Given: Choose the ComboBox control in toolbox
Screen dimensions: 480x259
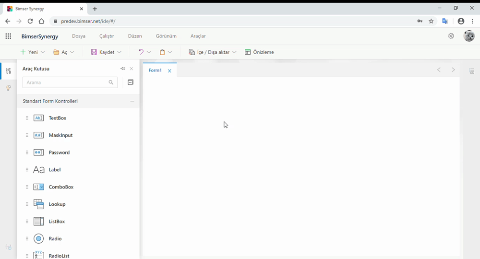Looking at the screenshot, I should tap(39, 187).
